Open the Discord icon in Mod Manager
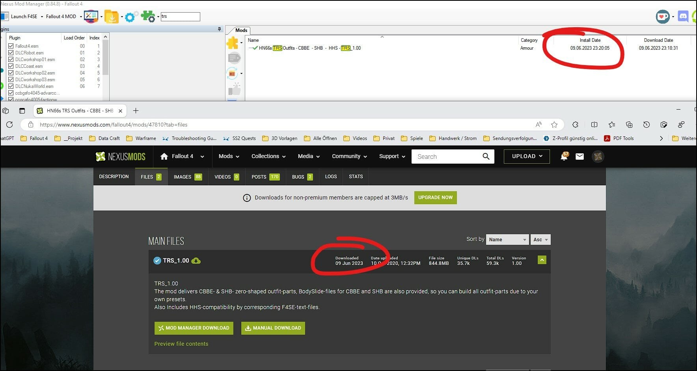 pos(683,17)
